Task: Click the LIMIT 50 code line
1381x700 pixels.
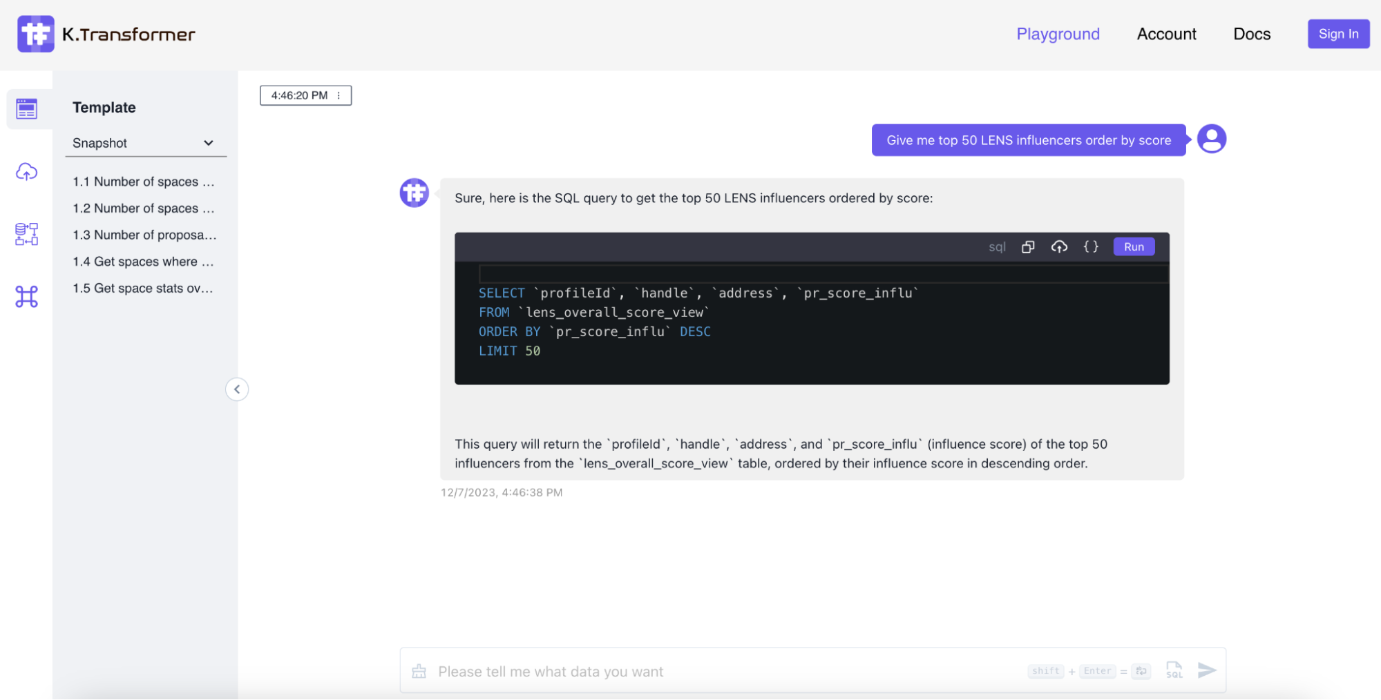Action: pos(510,351)
